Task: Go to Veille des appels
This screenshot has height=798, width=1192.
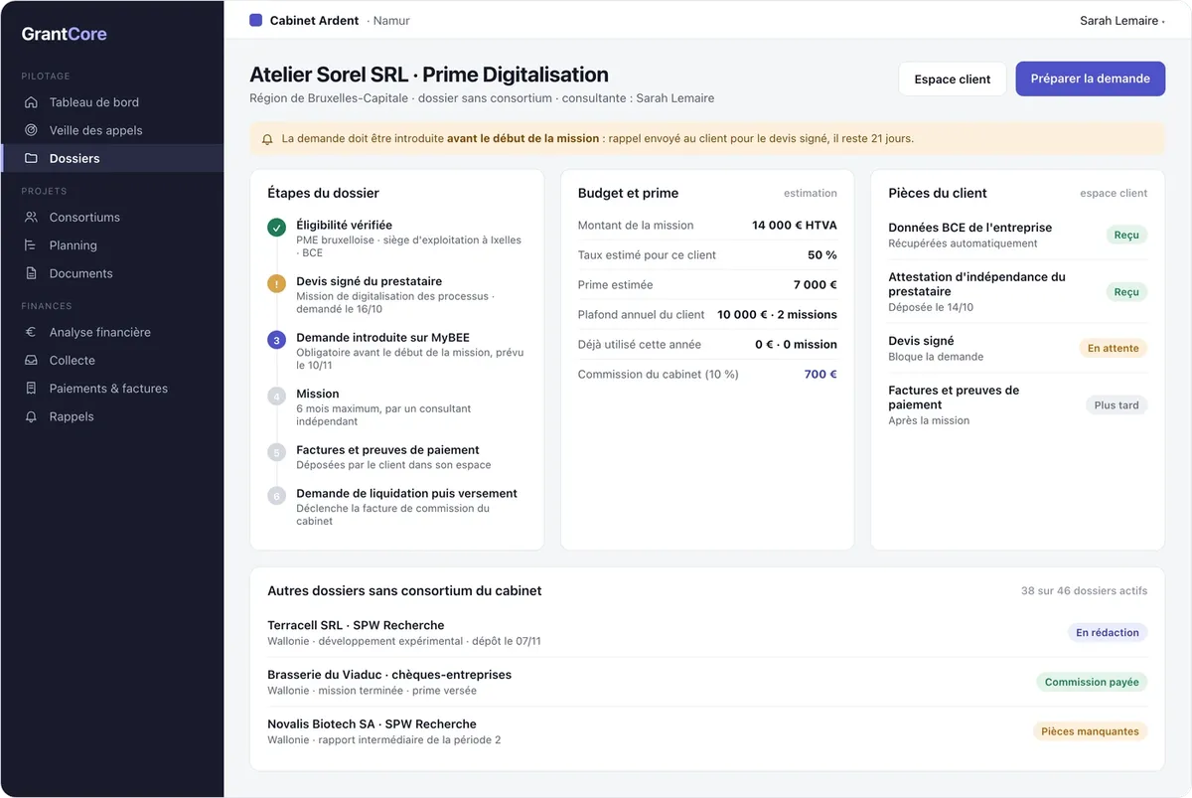Action: point(111,130)
